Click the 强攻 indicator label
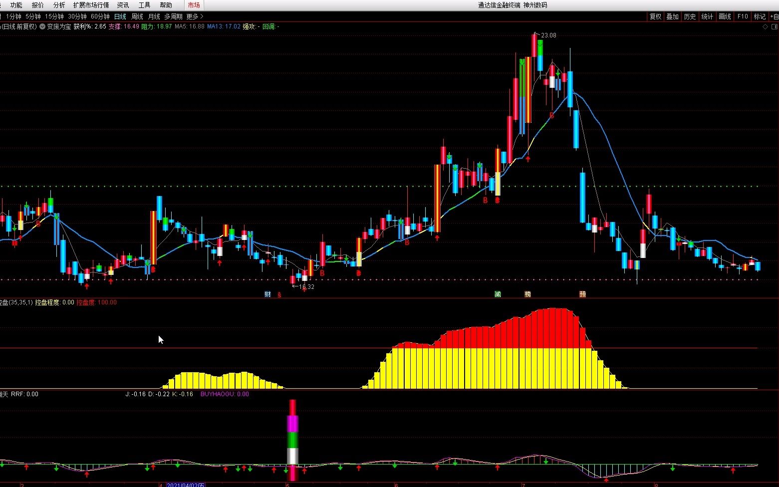Image resolution: width=779 pixels, height=487 pixels. [x=252, y=26]
